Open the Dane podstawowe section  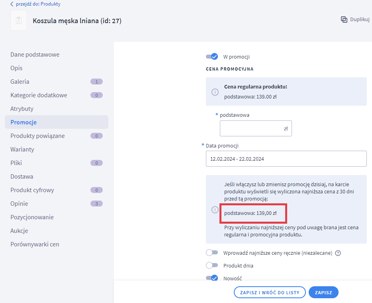(x=35, y=55)
